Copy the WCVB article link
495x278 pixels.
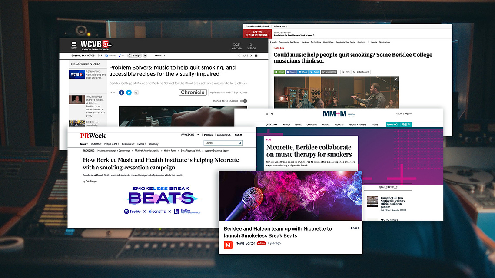(x=136, y=93)
